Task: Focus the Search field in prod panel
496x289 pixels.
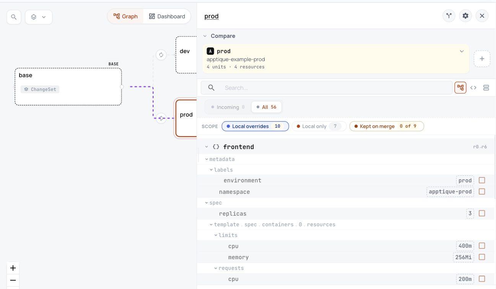Action: tap(327, 88)
